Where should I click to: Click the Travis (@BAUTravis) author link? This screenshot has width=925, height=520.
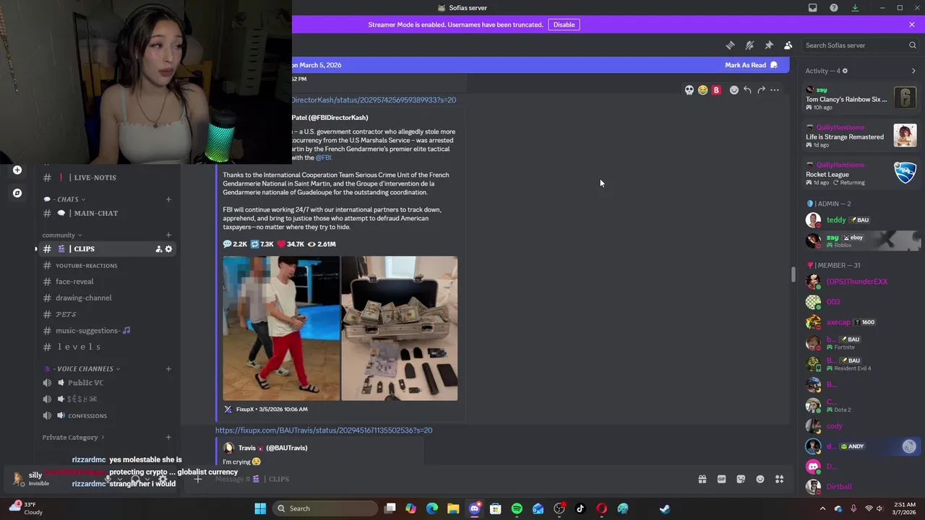point(272,448)
